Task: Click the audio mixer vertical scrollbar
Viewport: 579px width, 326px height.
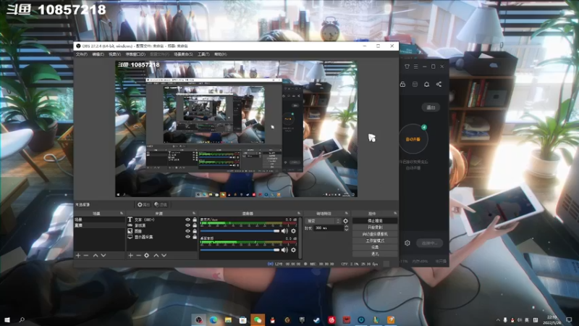Action: [300, 238]
